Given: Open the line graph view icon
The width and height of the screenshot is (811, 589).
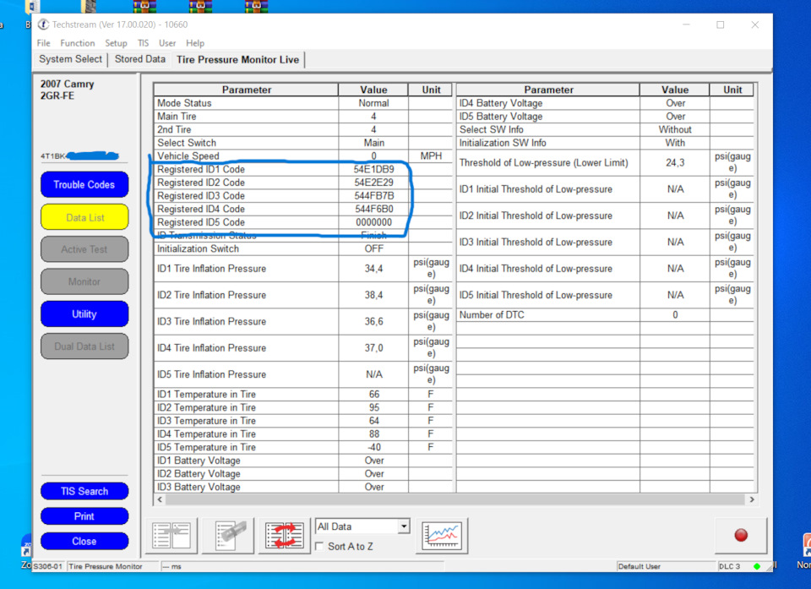Looking at the screenshot, I should tap(442, 535).
